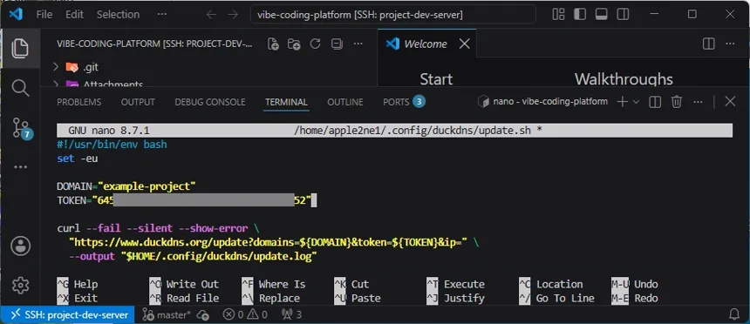Go back in navigation history
This screenshot has height=324, width=750.
tap(211, 15)
